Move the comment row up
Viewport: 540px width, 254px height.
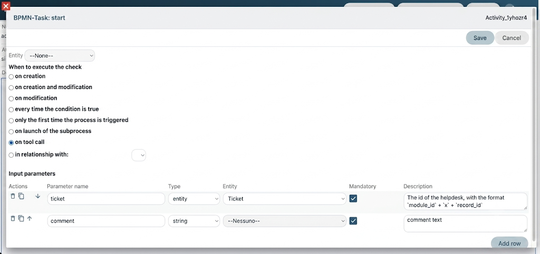30,219
